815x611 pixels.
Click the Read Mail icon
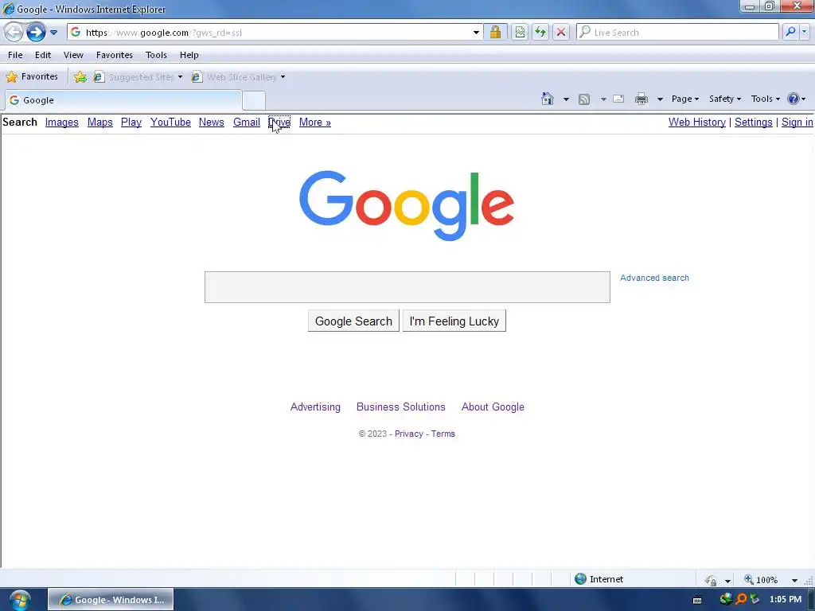[x=618, y=99]
